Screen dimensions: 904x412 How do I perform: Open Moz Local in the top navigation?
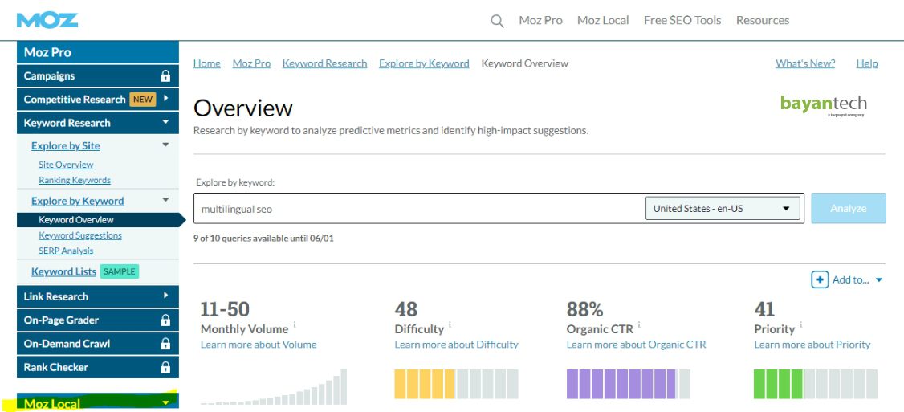click(603, 20)
